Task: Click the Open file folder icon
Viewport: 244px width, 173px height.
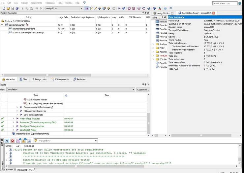Action: pyautogui.click(x=8, y=8)
